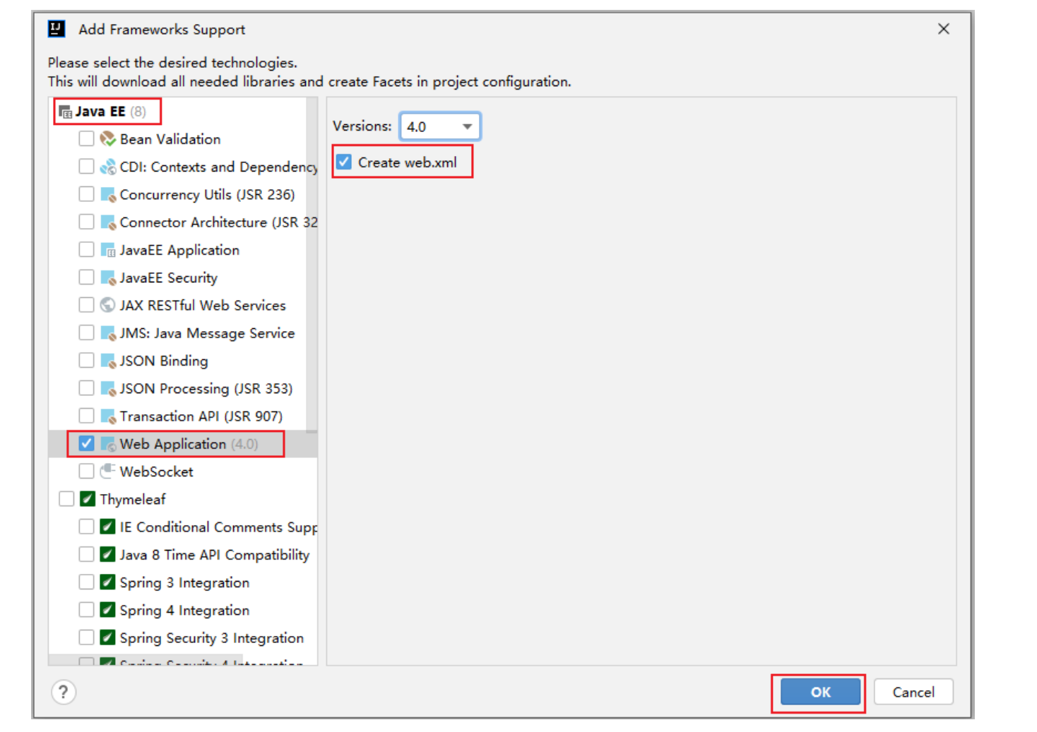Select the JavaEE Security row label
This screenshot has height=732, width=1037.
tap(169, 278)
